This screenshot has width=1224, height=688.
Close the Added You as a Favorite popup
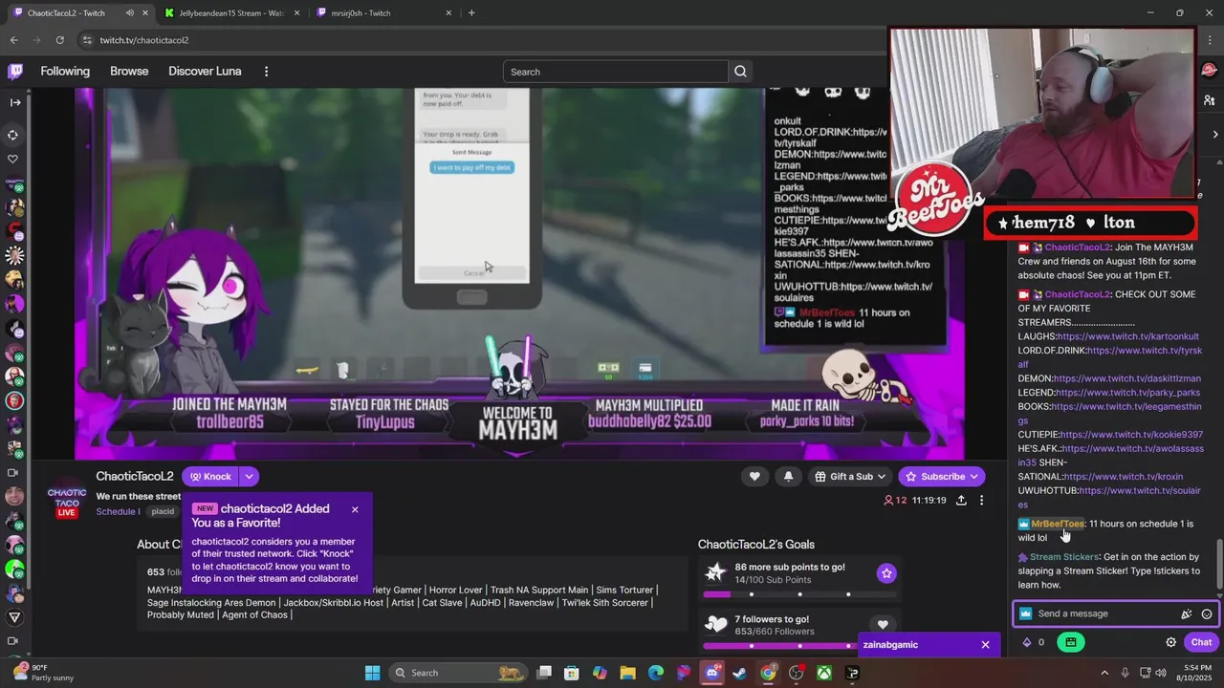click(355, 509)
